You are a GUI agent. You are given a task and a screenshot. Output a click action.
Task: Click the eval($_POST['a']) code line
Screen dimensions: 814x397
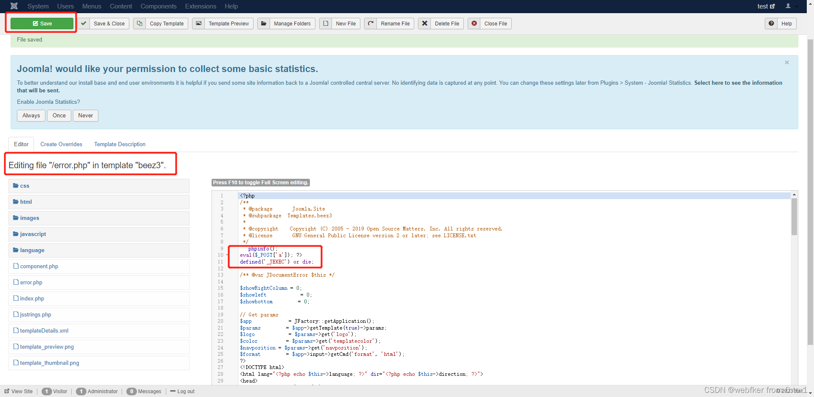click(x=271, y=255)
